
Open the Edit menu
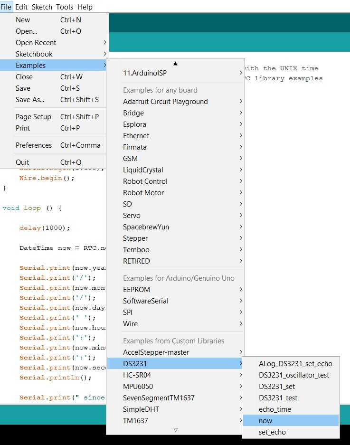21,7
